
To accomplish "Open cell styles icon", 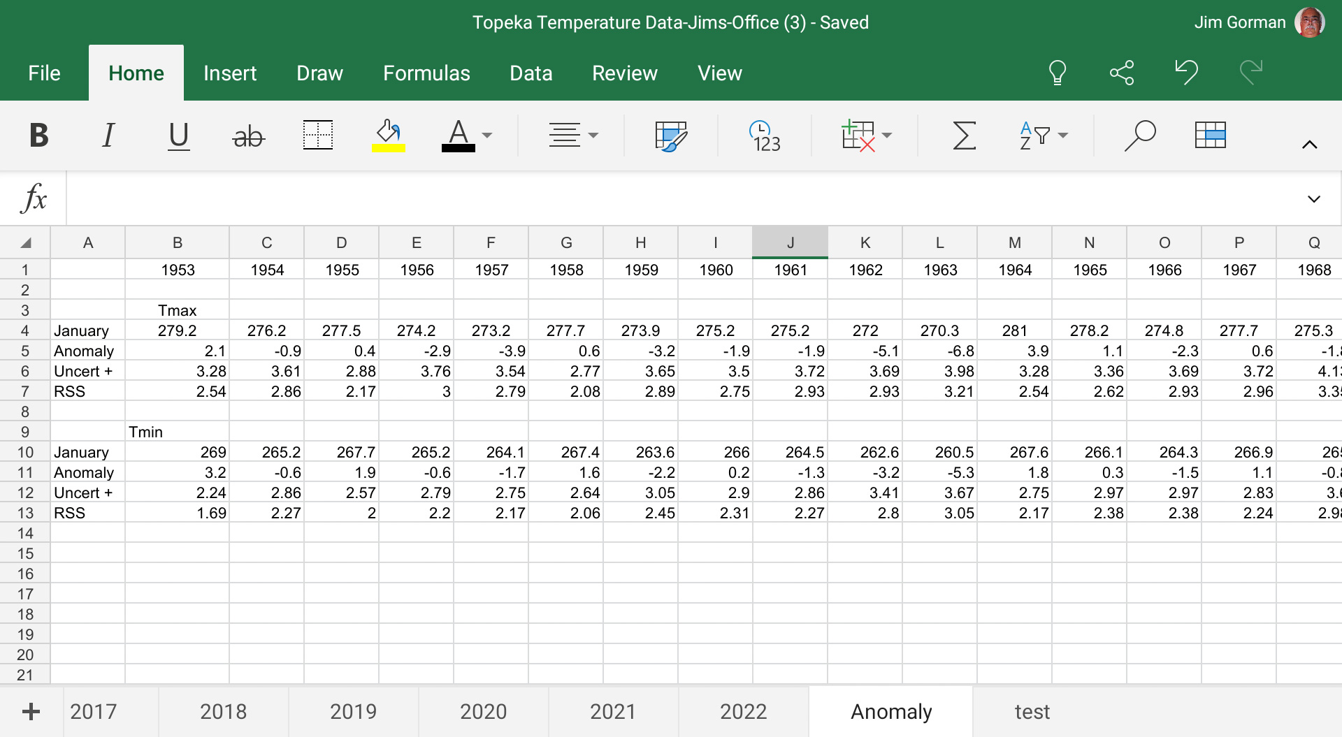I will [x=671, y=136].
